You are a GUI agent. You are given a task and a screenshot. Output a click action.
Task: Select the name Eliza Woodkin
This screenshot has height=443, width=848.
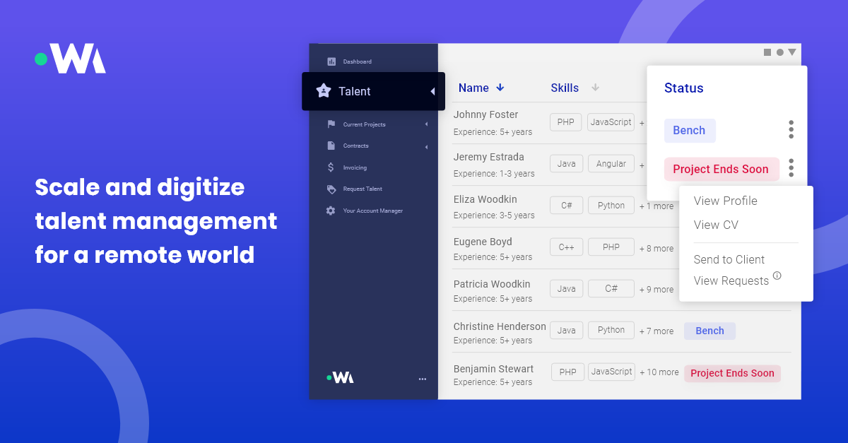485,199
